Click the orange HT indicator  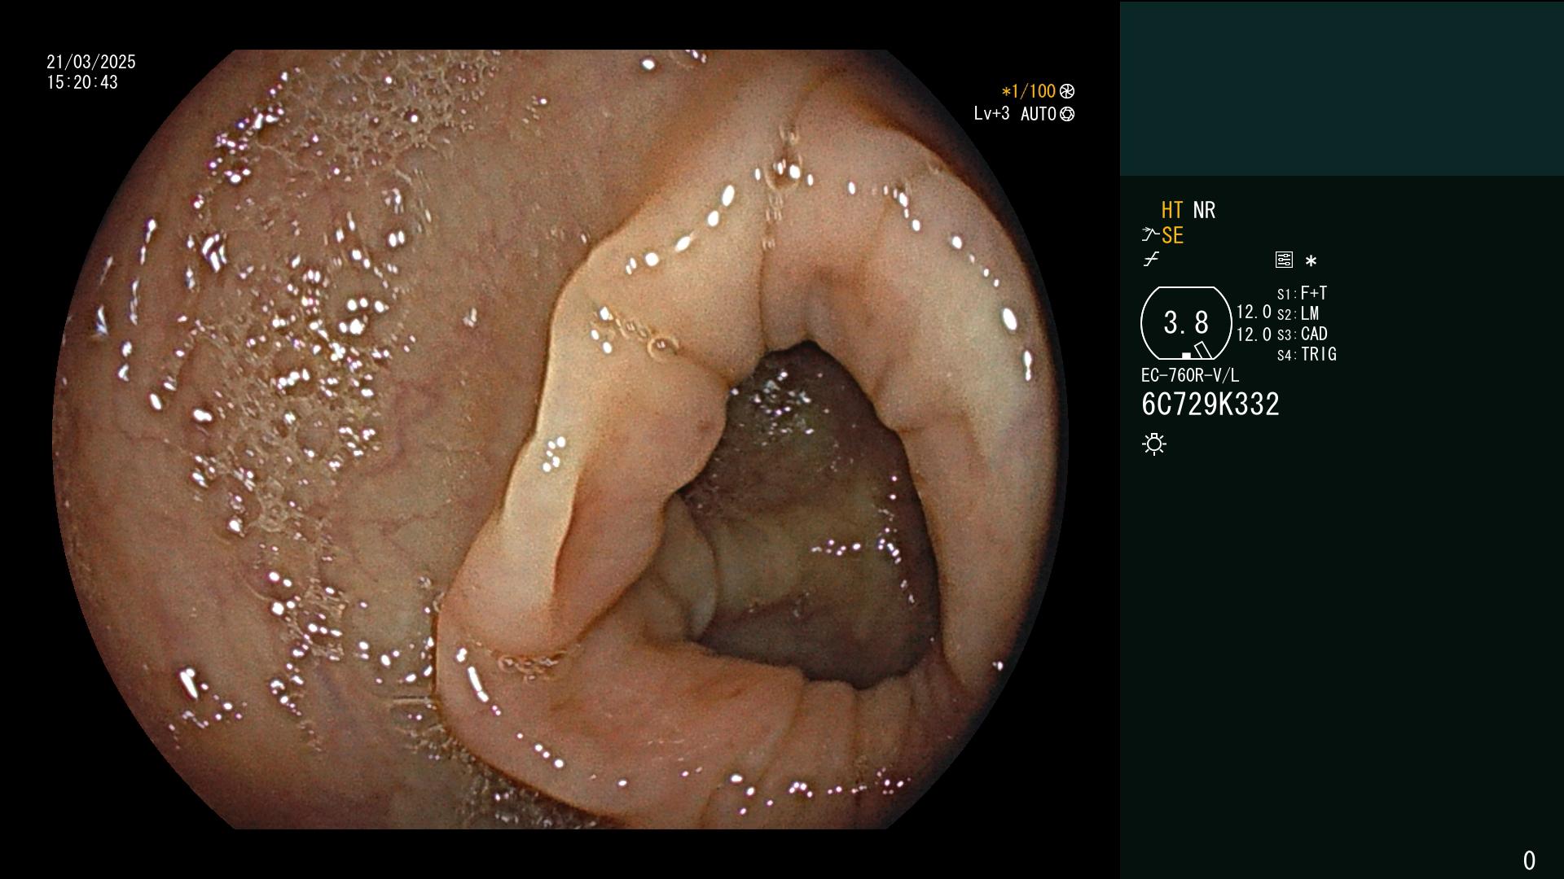coord(1172,210)
